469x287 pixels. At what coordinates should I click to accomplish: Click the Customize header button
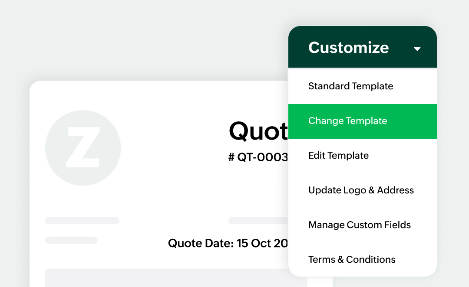[349, 48]
